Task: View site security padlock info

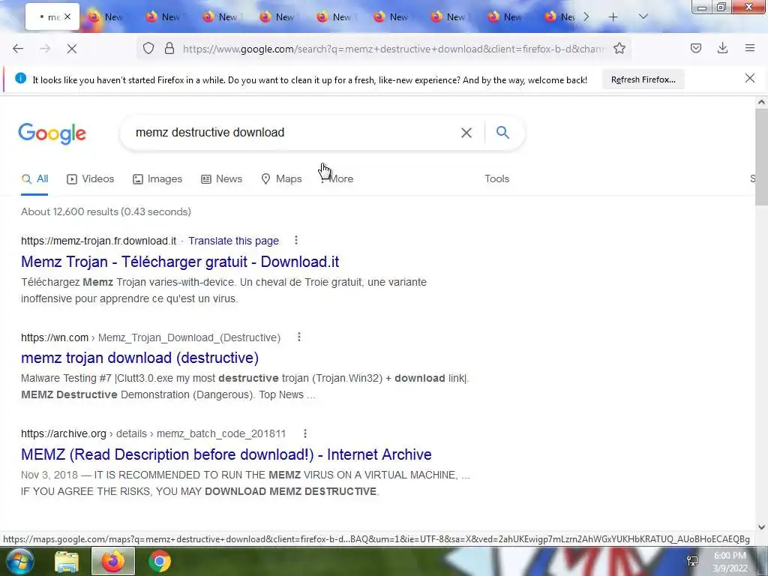Action: pos(169,49)
